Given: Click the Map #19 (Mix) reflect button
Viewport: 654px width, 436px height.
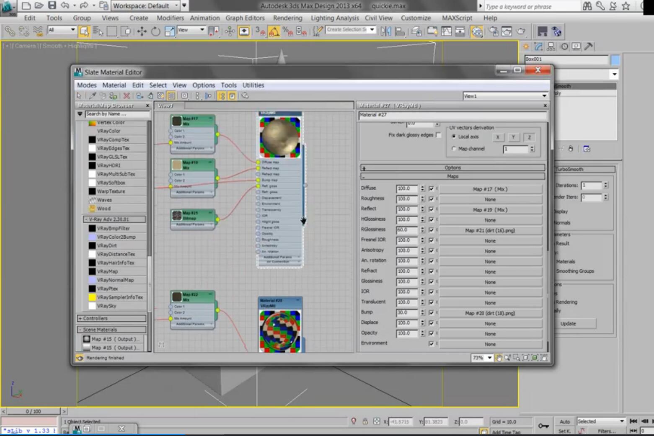Looking at the screenshot, I should click(x=490, y=209).
